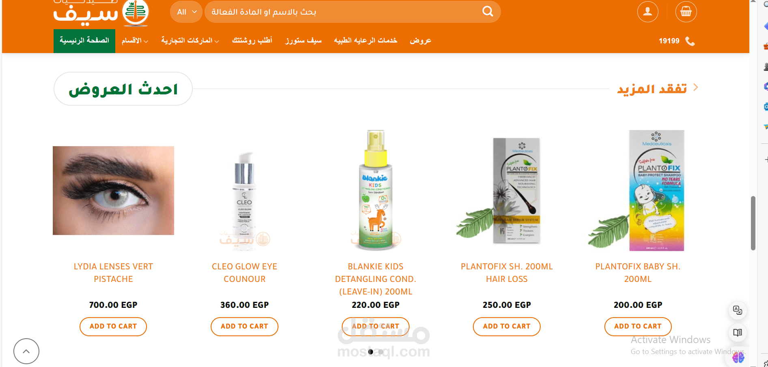Open the shopping basket icon

click(x=686, y=12)
